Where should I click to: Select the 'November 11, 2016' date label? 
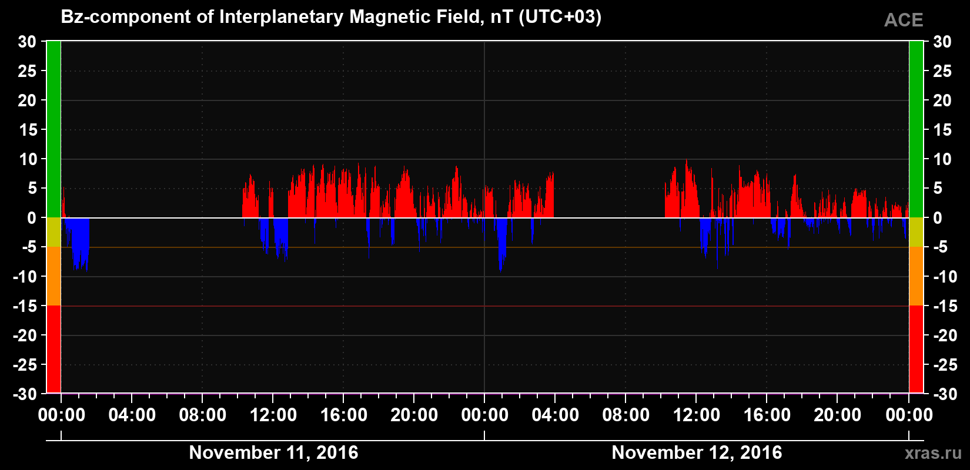(273, 452)
